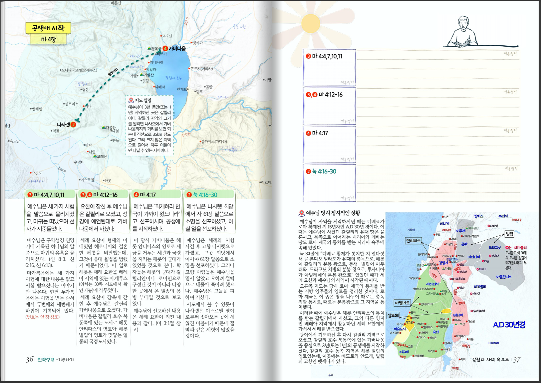Click the 갈릴리 사역 속으로 footer text
The image size is (541, 383).
pyautogui.click(x=490, y=359)
